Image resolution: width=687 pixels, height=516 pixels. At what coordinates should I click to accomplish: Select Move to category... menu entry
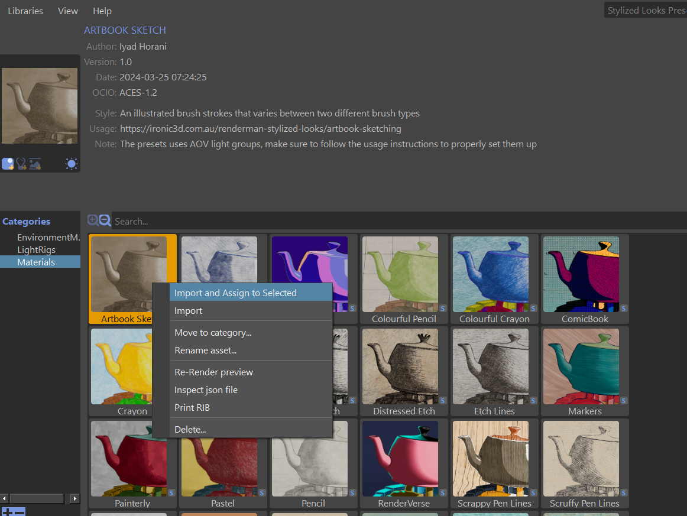(251, 332)
